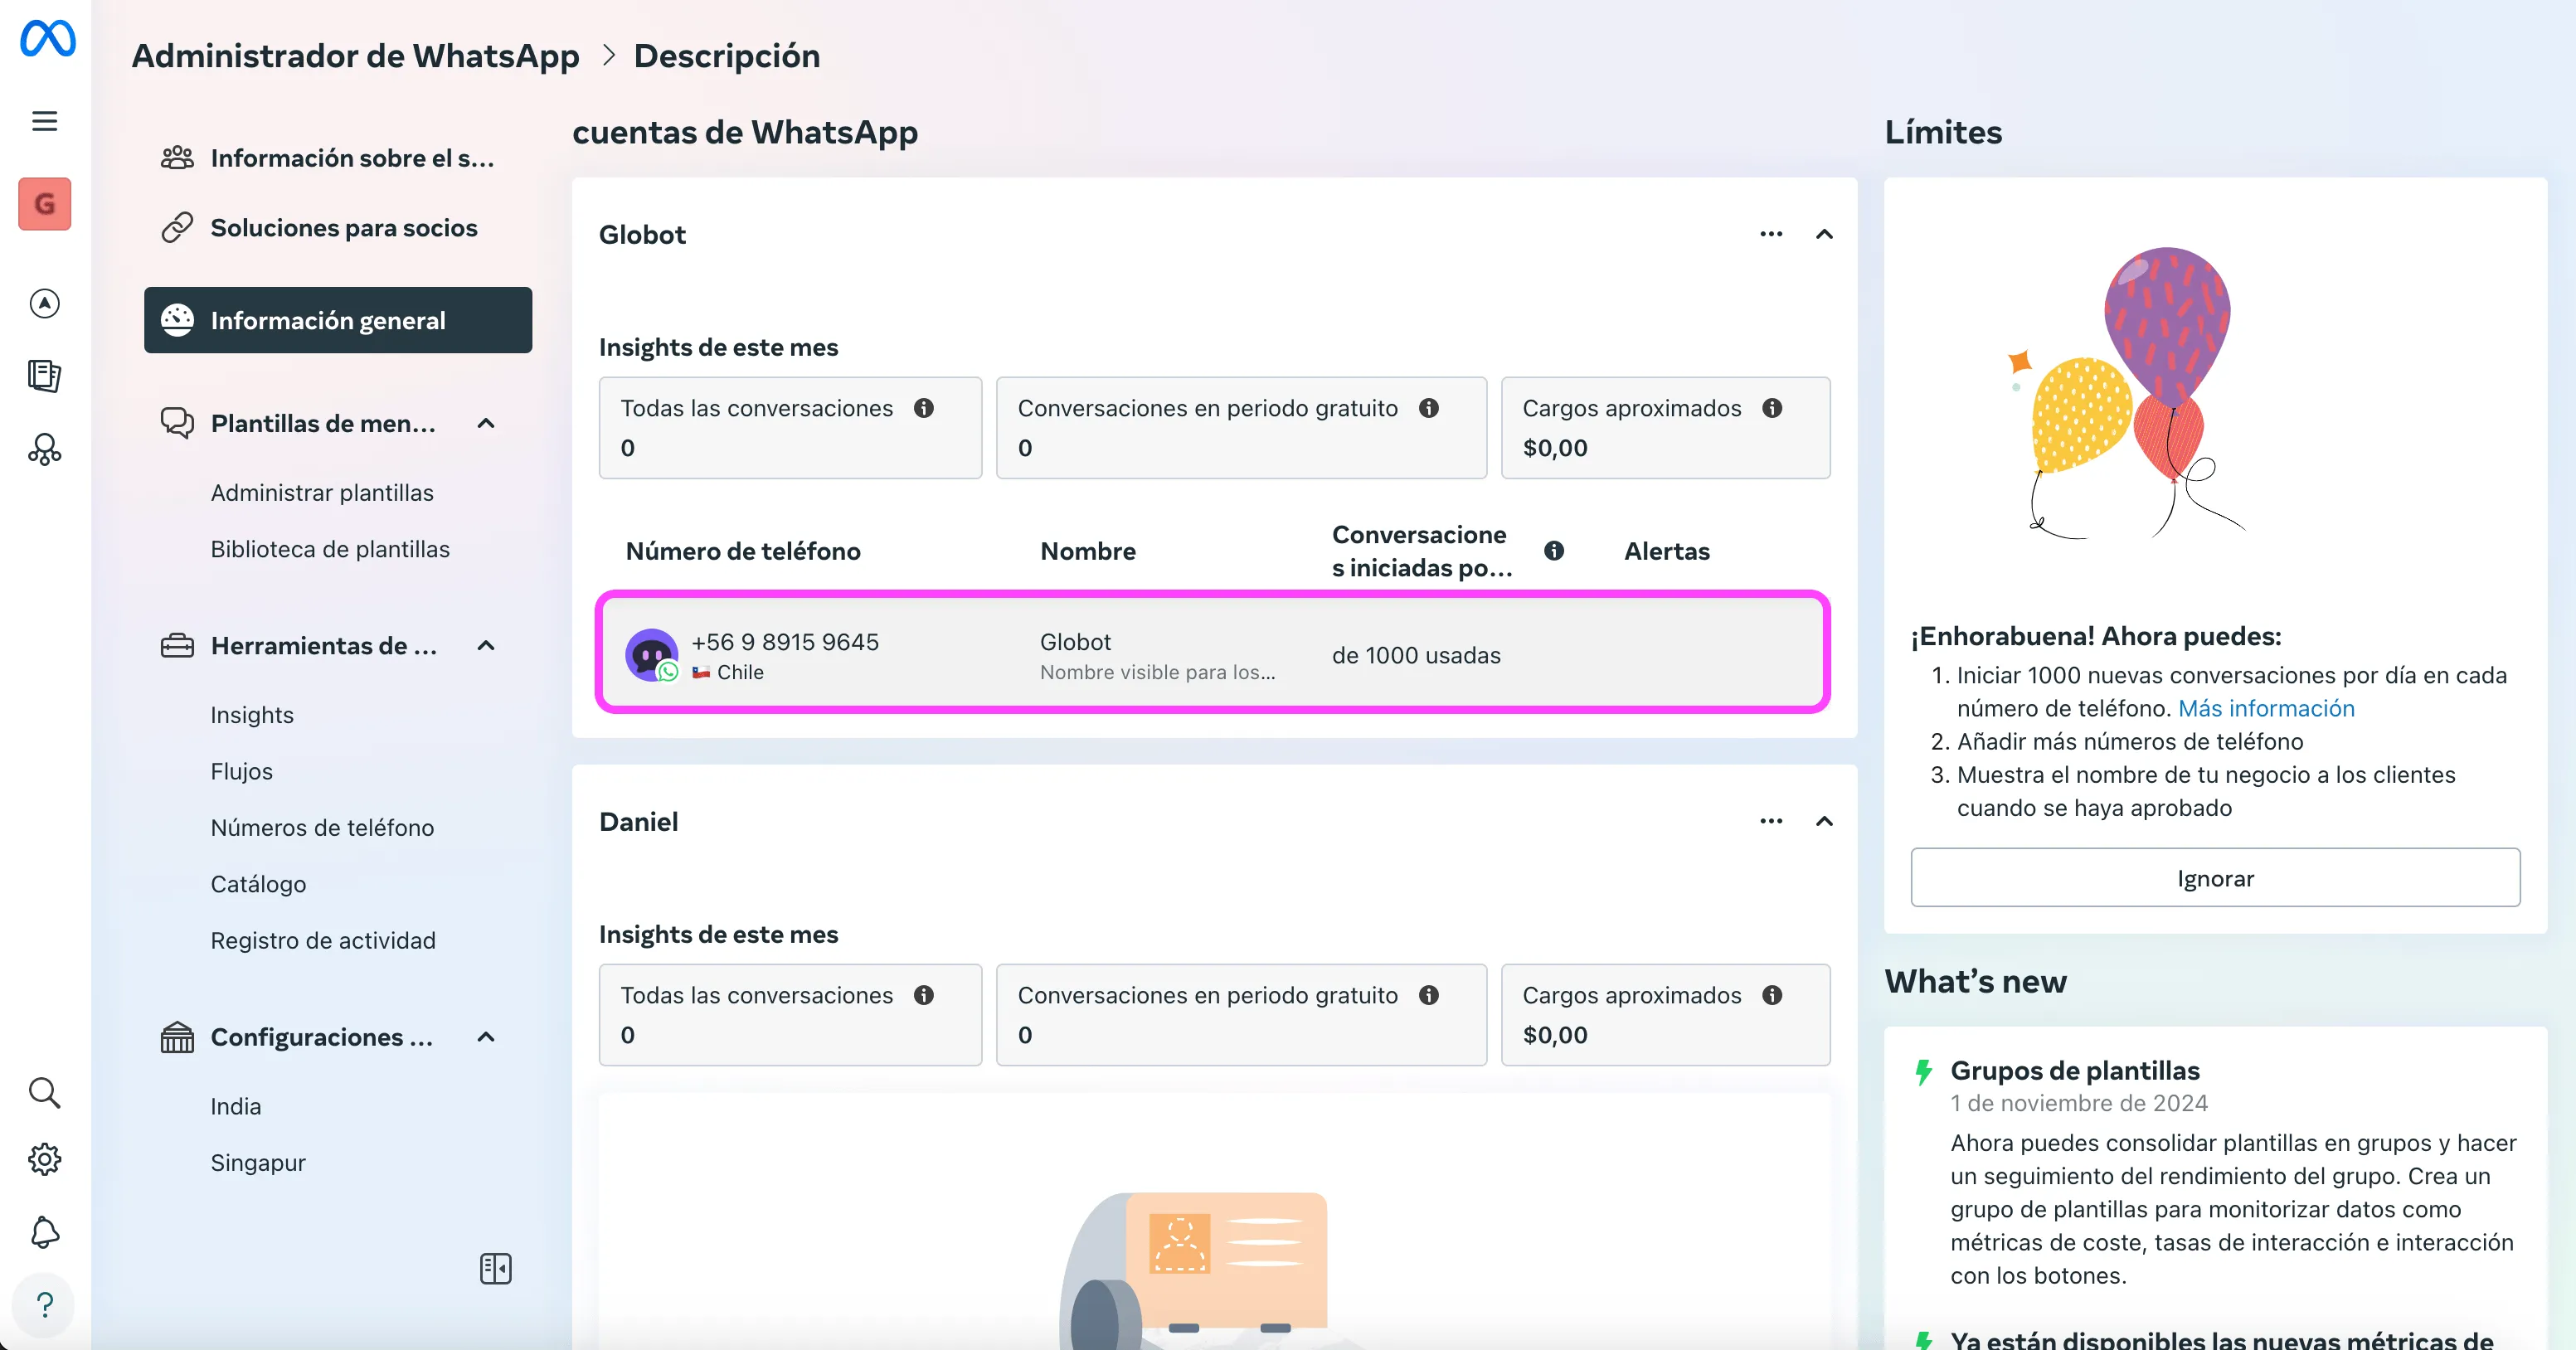Open the three-dot menu for Globot
The image size is (2576, 1350).
click(1771, 234)
